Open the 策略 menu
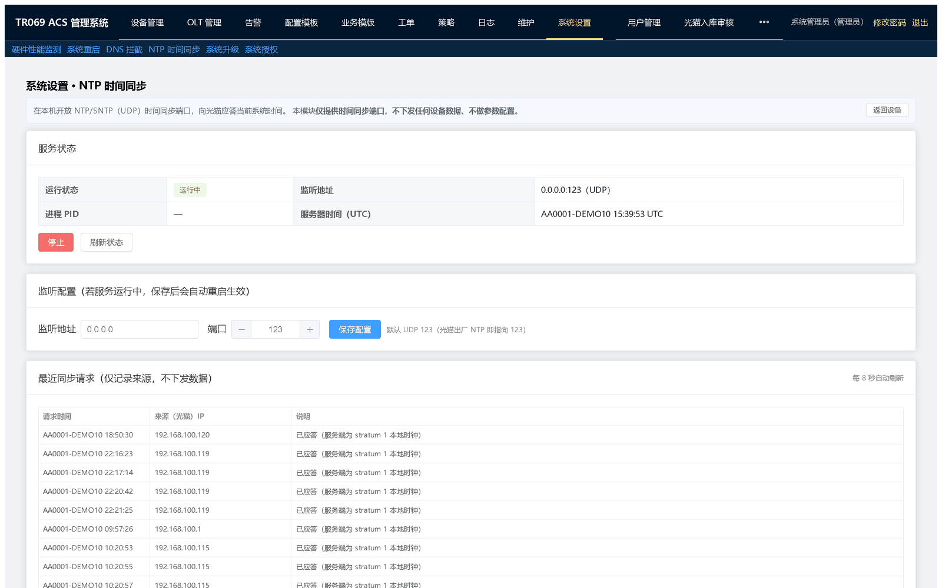The image size is (942, 588). (446, 22)
